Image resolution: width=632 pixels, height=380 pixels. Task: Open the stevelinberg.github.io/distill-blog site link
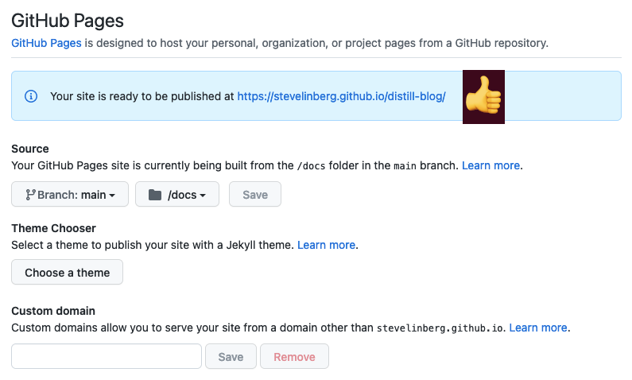pyautogui.click(x=341, y=96)
